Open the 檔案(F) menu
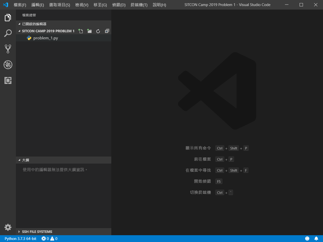The height and width of the screenshot is (242, 323). [20, 5]
